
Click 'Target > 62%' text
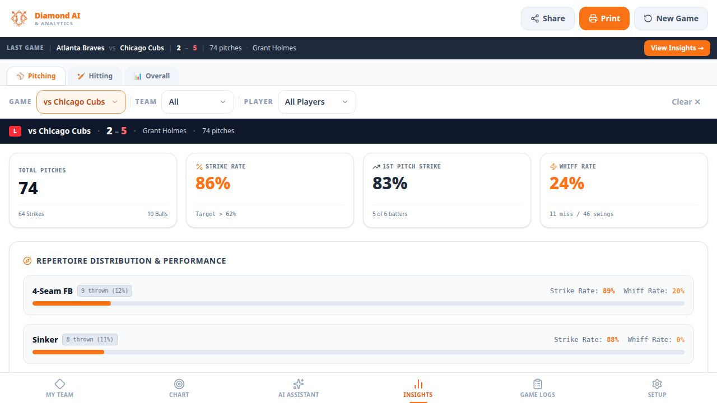pyautogui.click(x=216, y=214)
